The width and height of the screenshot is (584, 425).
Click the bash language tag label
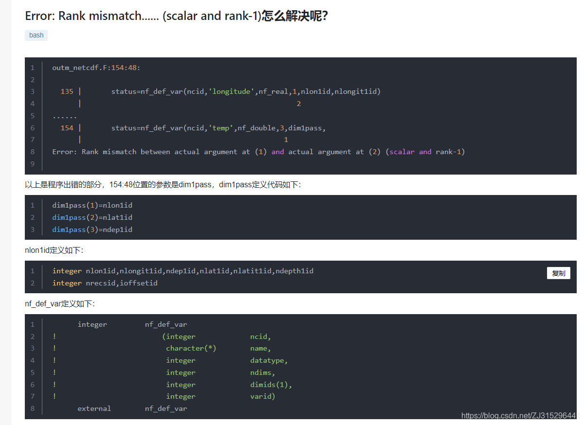pyautogui.click(x=36, y=35)
